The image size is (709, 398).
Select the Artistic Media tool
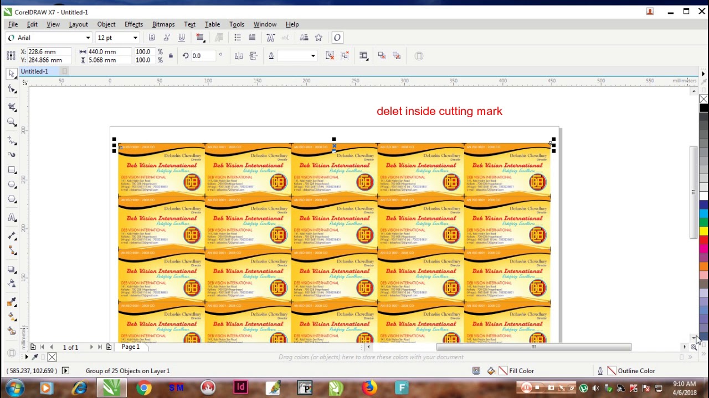(12, 155)
